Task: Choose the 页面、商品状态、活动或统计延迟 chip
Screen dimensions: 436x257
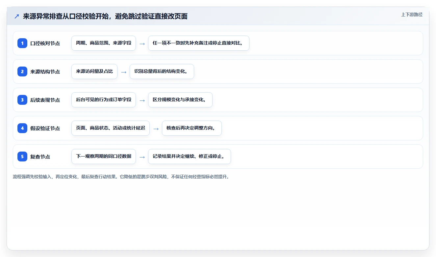Action: (111, 128)
